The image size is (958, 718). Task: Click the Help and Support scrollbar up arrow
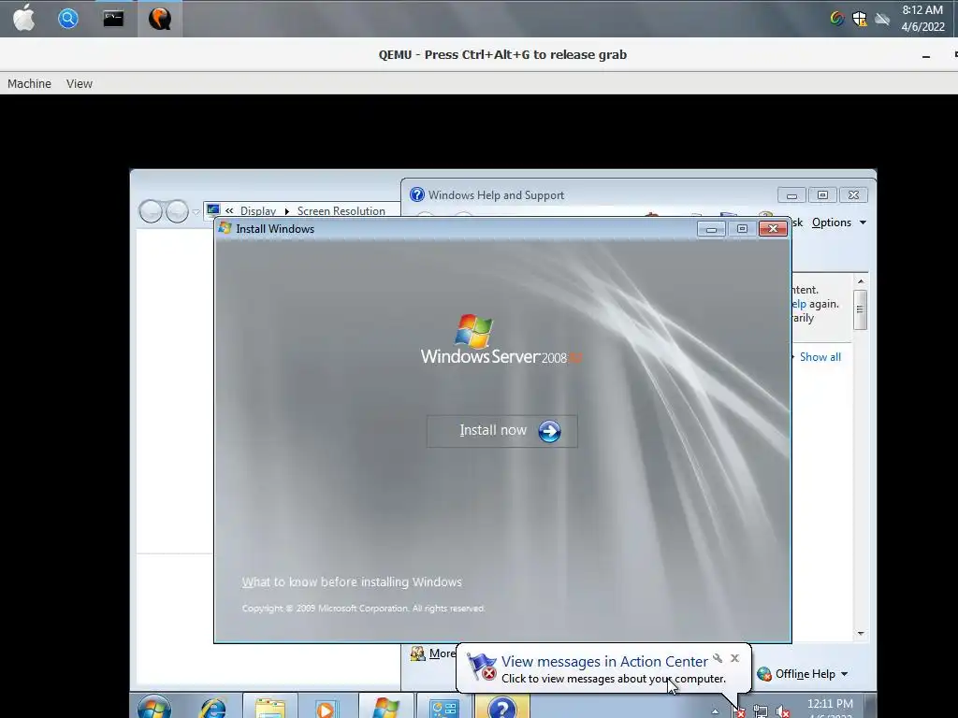(x=861, y=281)
